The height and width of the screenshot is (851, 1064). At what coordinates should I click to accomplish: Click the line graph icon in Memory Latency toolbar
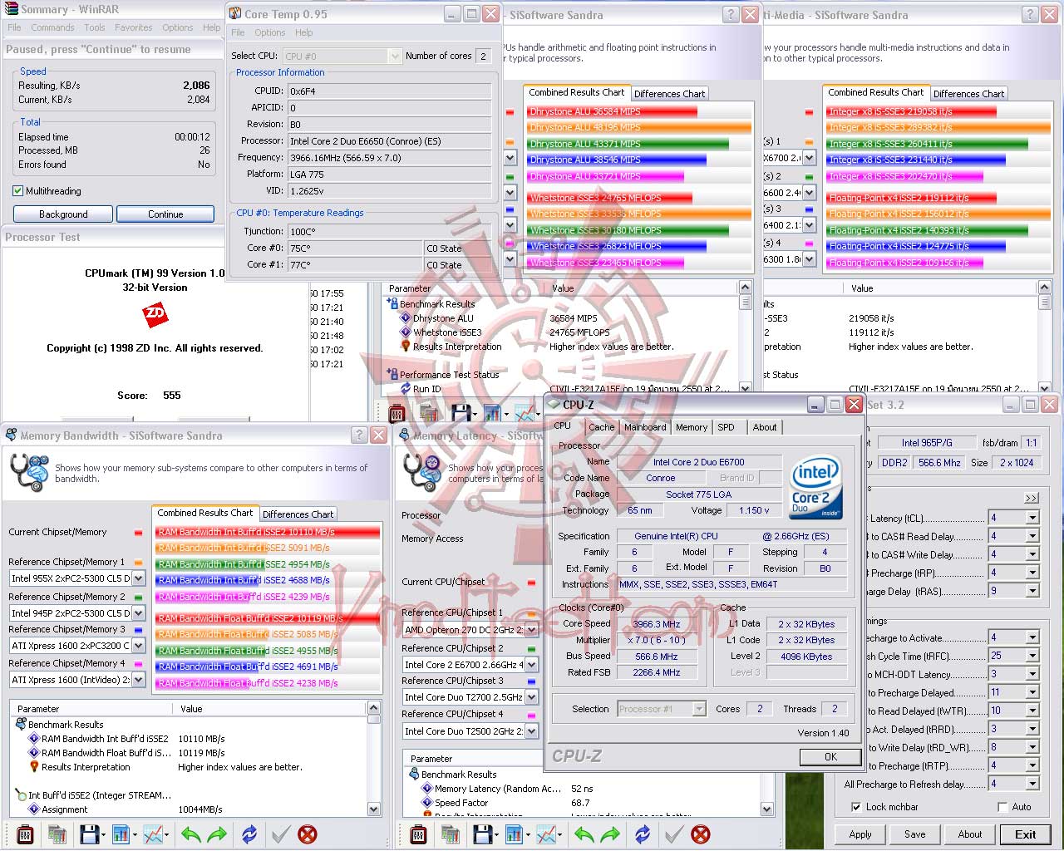tap(547, 834)
